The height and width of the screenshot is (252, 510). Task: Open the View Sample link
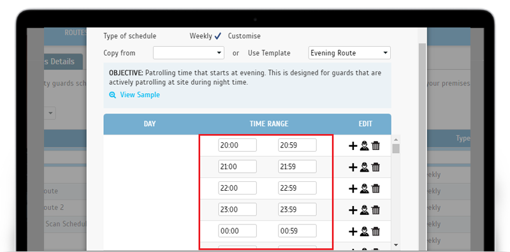point(140,95)
